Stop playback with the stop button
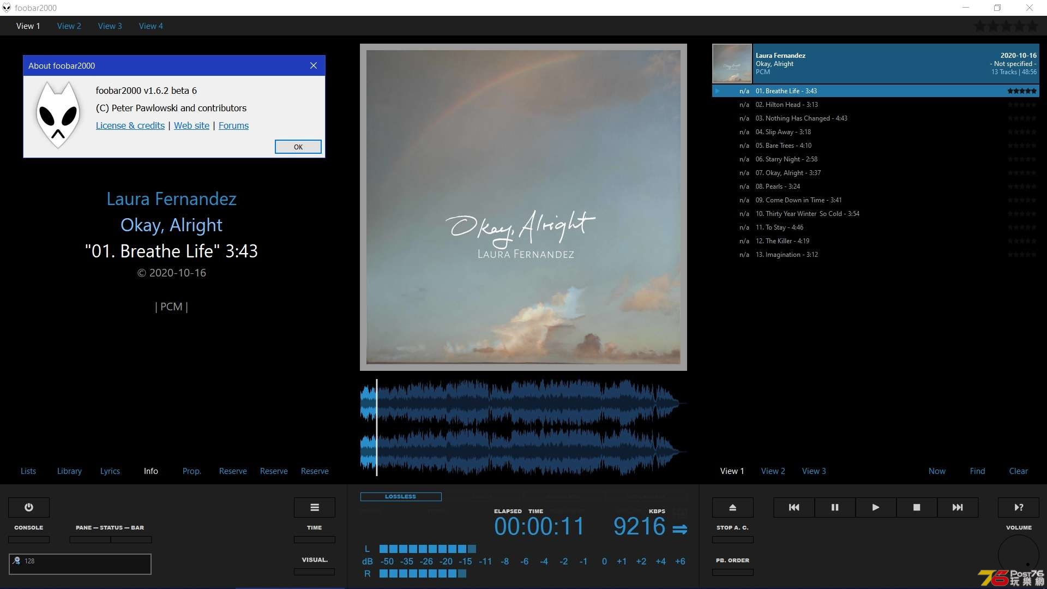 click(x=917, y=507)
